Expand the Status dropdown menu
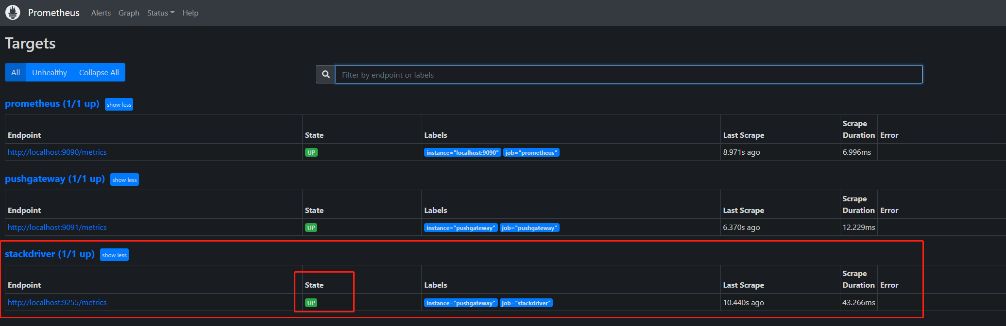 [161, 13]
